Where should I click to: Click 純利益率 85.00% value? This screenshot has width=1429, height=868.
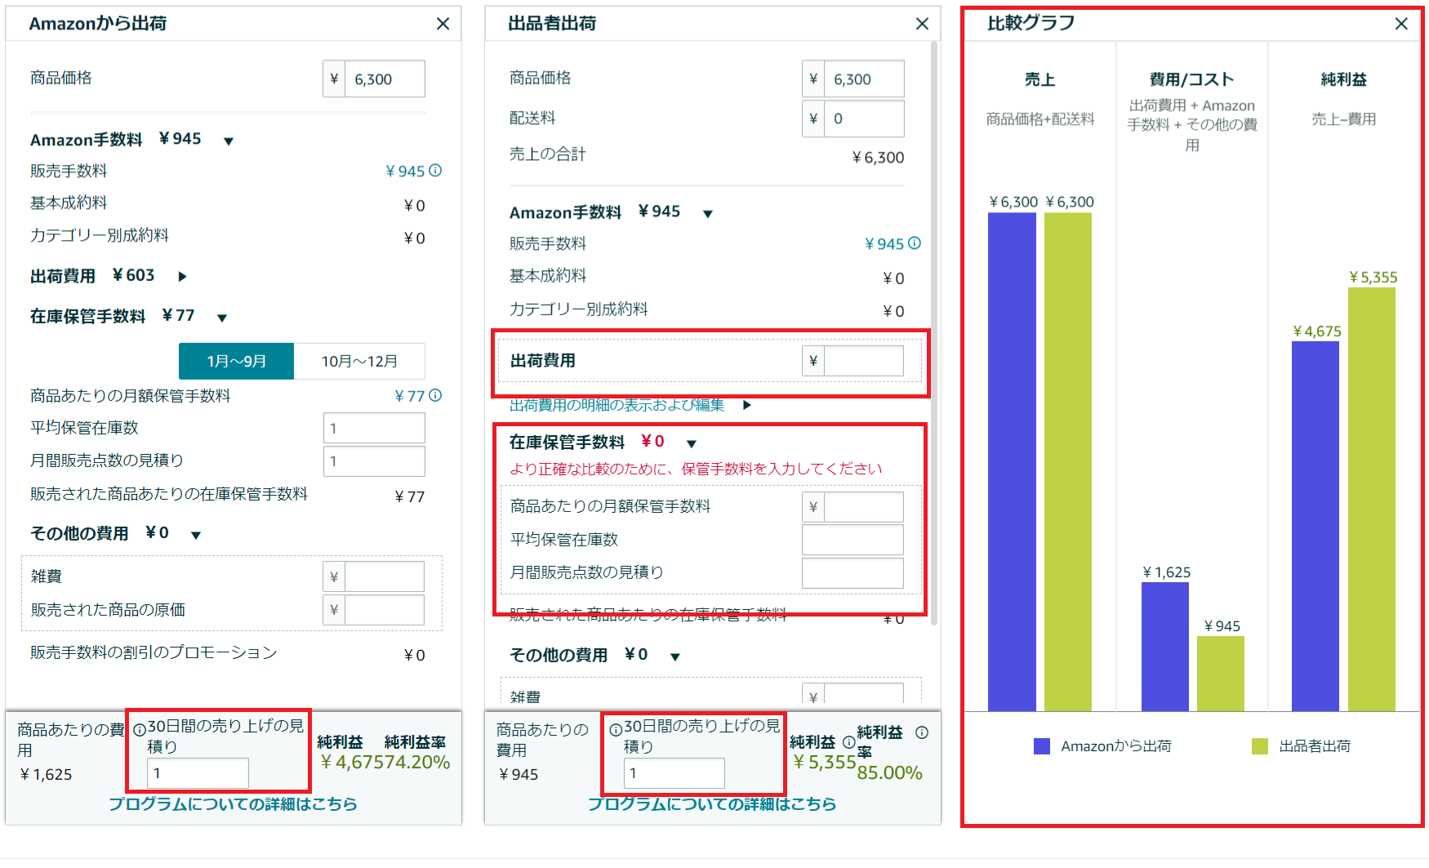(x=889, y=773)
